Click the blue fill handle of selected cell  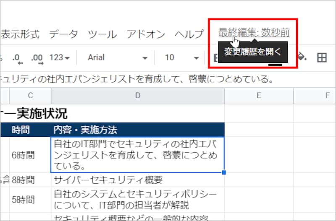pos(224,172)
